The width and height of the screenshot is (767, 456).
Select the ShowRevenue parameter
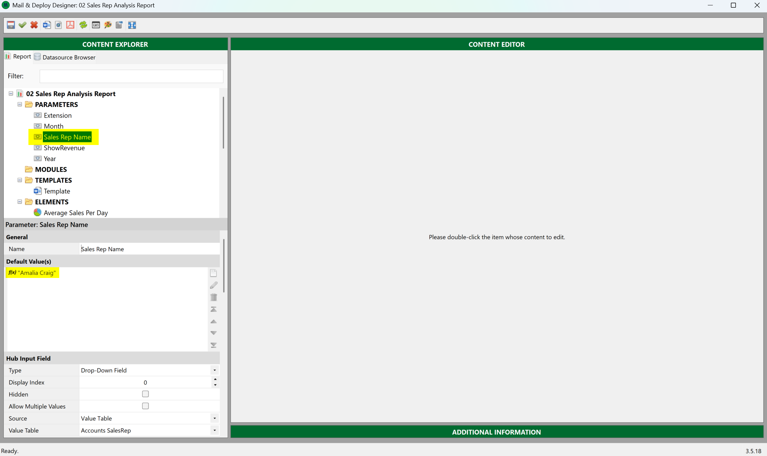click(x=64, y=148)
